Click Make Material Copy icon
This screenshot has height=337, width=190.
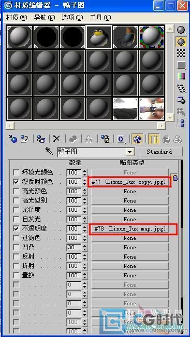(x=73, y=139)
